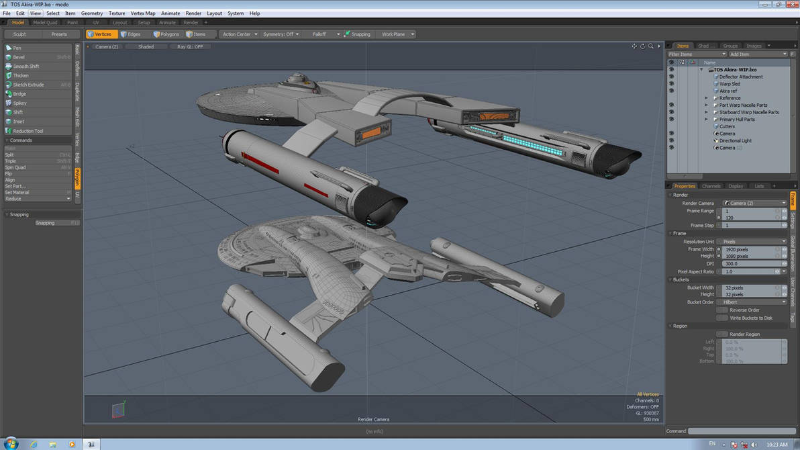Select the Bridge tool

pyautogui.click(x=38, y=94)
